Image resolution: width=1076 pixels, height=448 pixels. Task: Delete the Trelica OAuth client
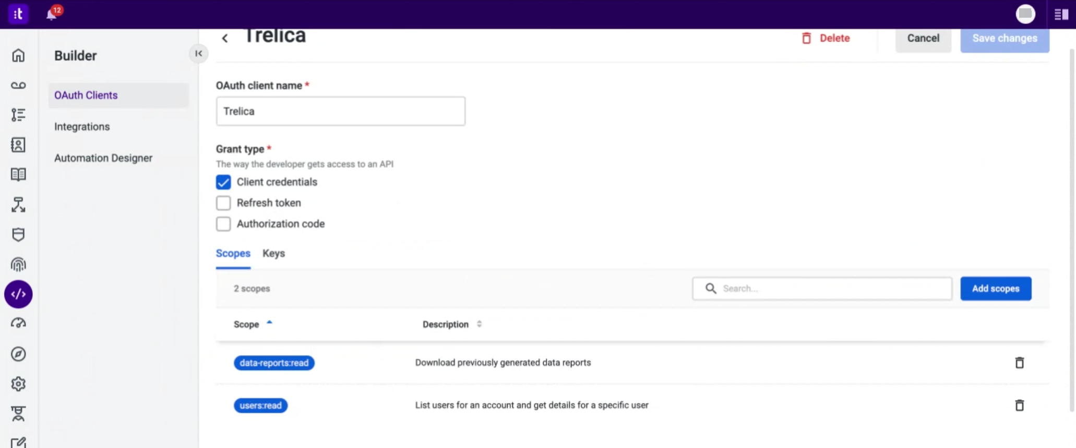(x=826, y=38)
